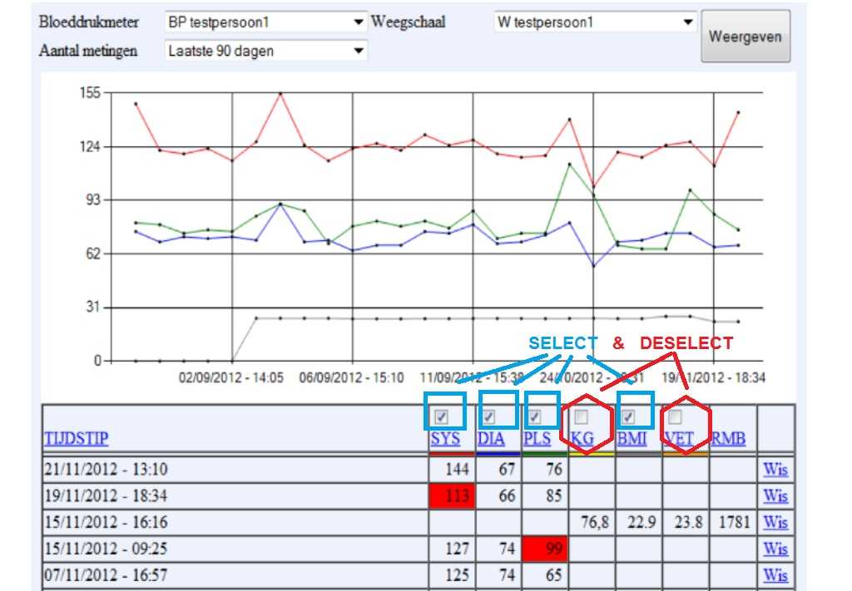
Task: Sort table by TIJDSTIP column
Action: 76,439
